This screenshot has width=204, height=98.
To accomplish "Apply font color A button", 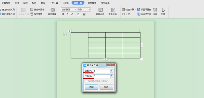I will click(x=78, y=14).
